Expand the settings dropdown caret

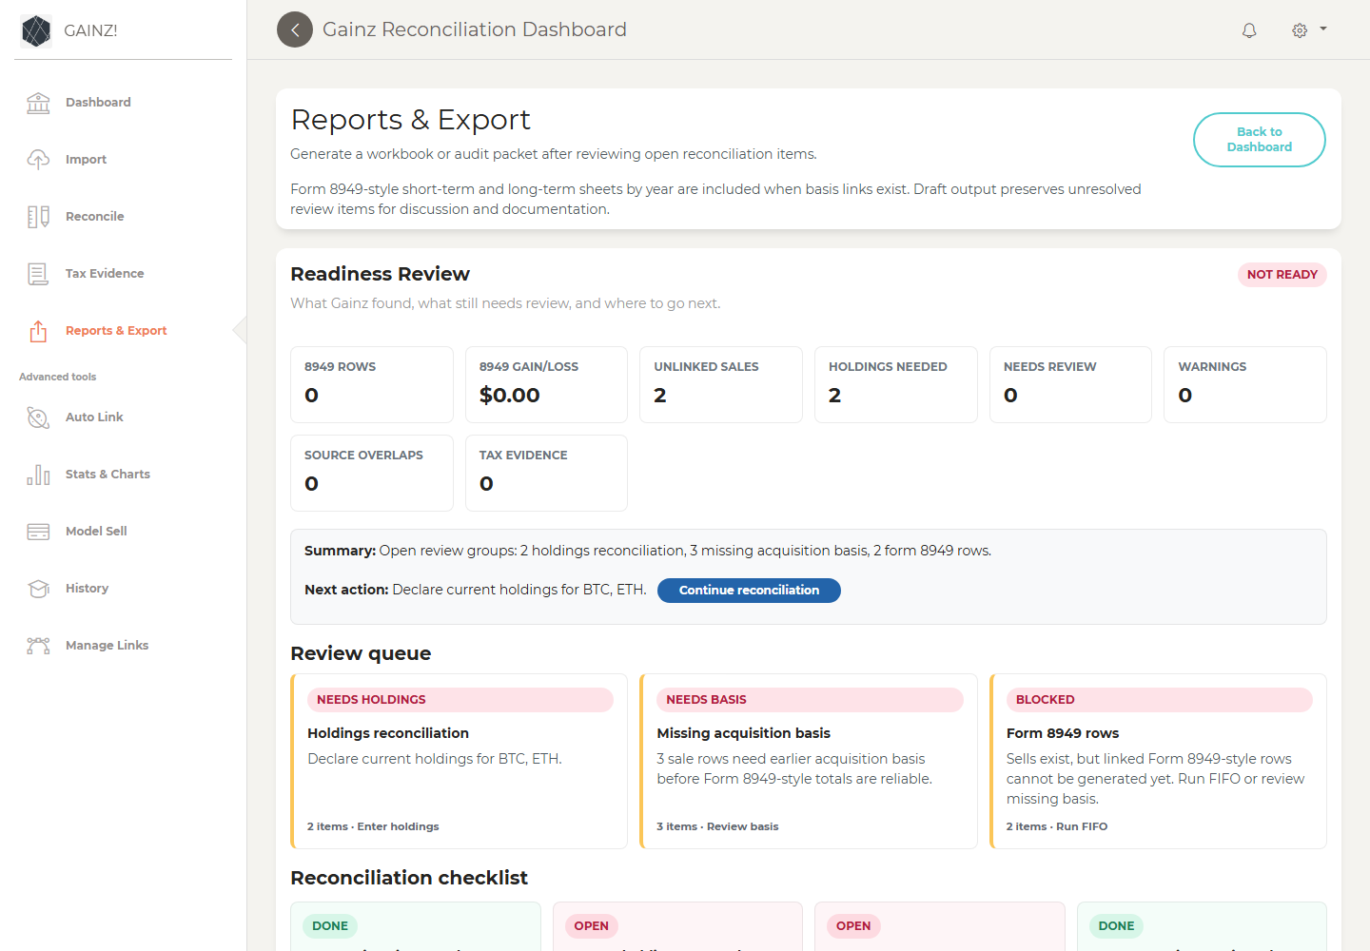click(1323, 29)
